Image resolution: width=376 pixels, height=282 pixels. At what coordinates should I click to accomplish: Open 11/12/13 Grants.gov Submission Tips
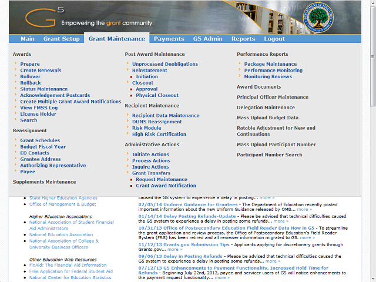pos(184,244)
